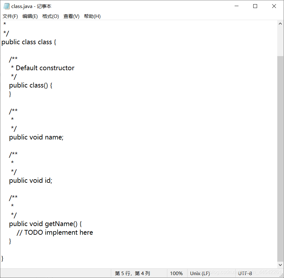Open the 帮助(H) menu

(92, 16)
